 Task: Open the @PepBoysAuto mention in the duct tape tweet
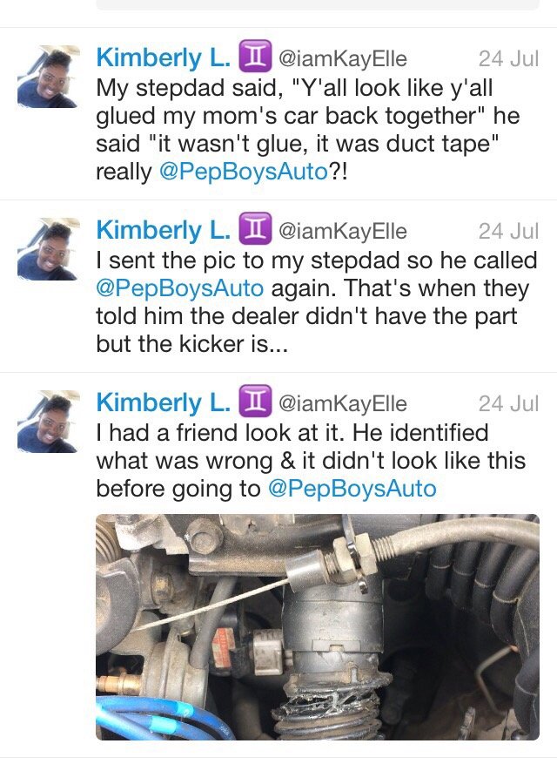244,172
